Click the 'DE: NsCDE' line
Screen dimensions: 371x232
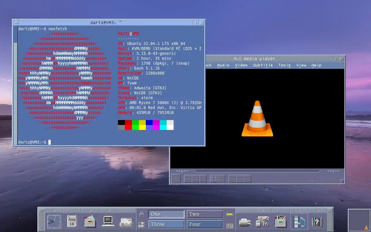(128, 78)
